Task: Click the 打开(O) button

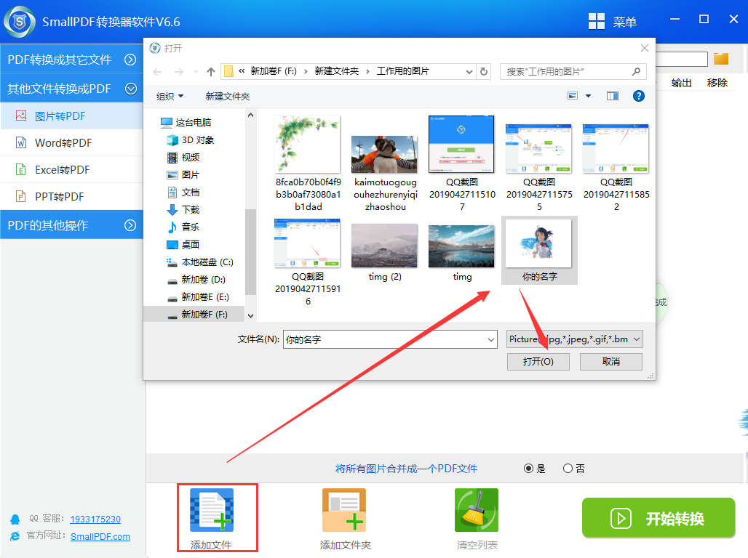Action: coord(538,362)
